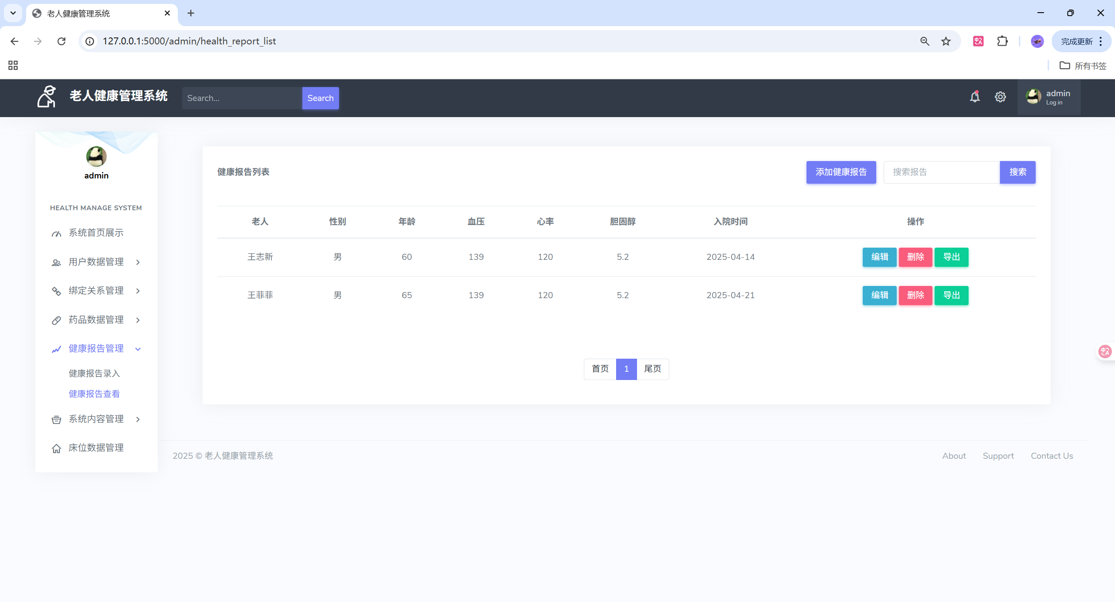The width and height of the screenshot is (1115, 602).
Task: Collapse 健康报告管理 section
Action: [96, 349]
